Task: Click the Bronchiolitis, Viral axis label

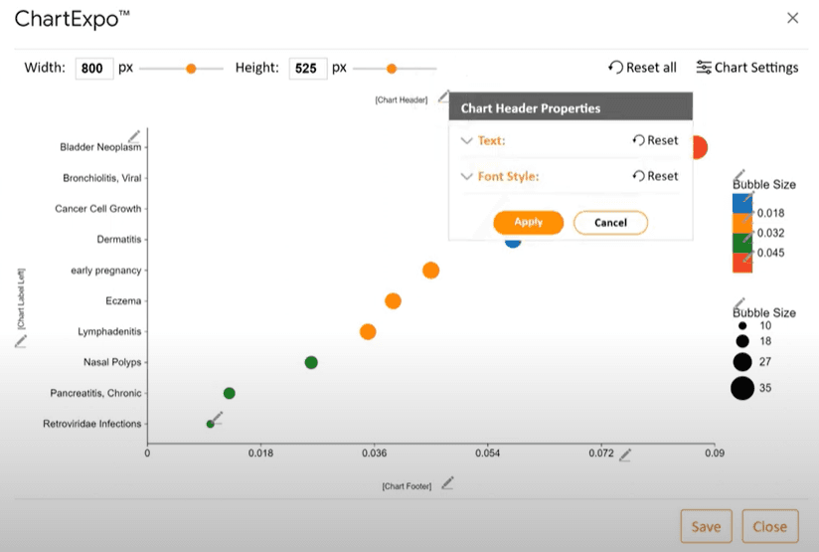Action: click(x=101, y=178)
